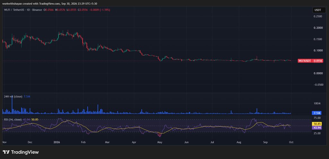Click the Mar date on time axis
The height and width of the screenshot is (159, 329).
point(107,142)
